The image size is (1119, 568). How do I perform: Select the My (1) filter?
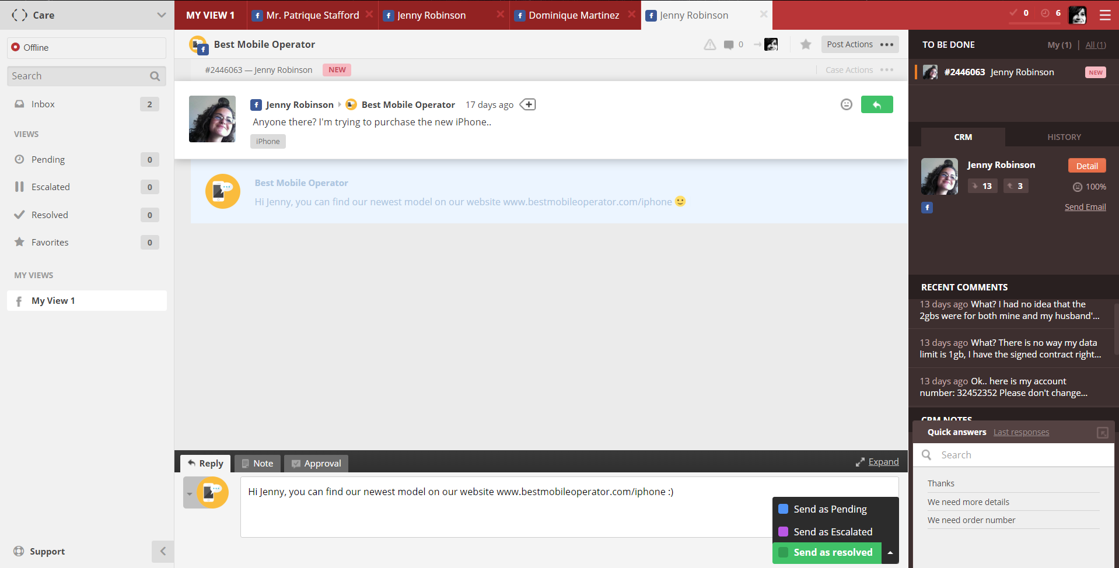tap(1059, 45)
